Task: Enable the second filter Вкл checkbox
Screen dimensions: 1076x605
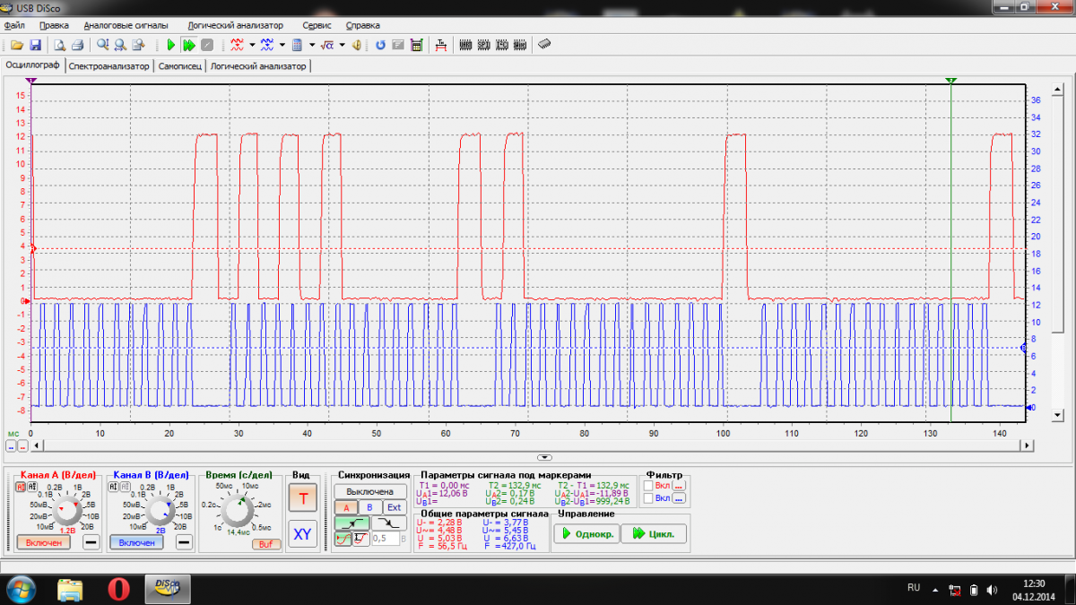Action: coord(648,498)
